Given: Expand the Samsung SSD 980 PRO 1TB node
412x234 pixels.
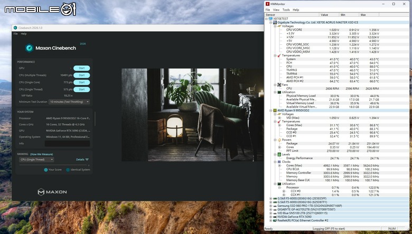Looking at the screenshot, I should (270, 206).
